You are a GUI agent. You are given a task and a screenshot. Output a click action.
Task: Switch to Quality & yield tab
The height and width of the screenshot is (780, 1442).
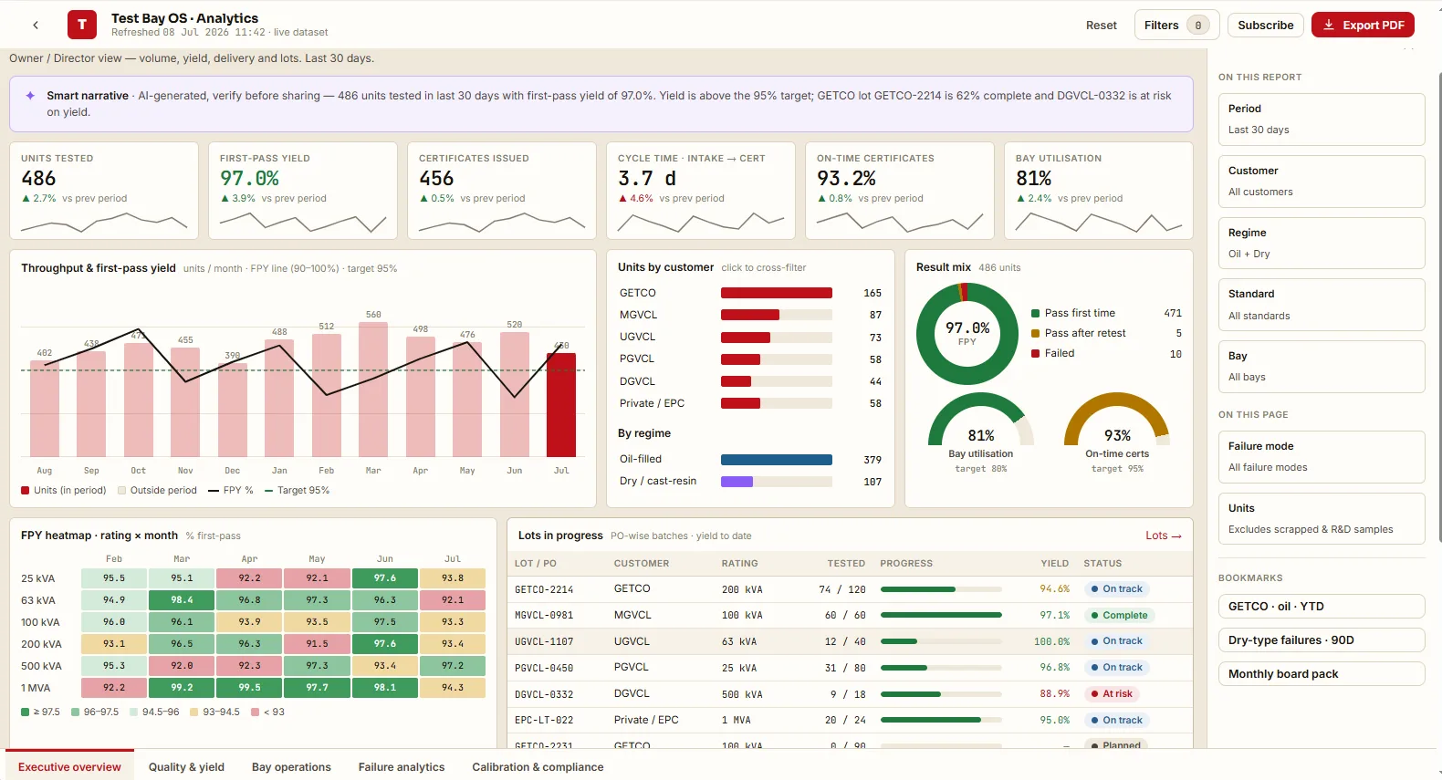(186, 767)
